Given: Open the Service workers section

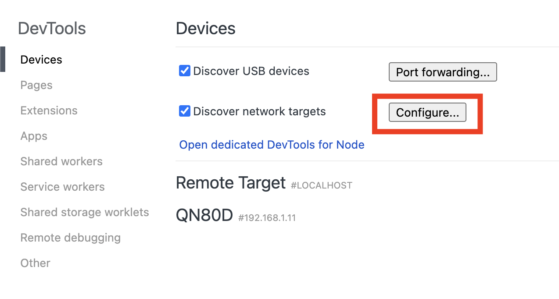Looking at the screenshot, I should click(62, 187).
